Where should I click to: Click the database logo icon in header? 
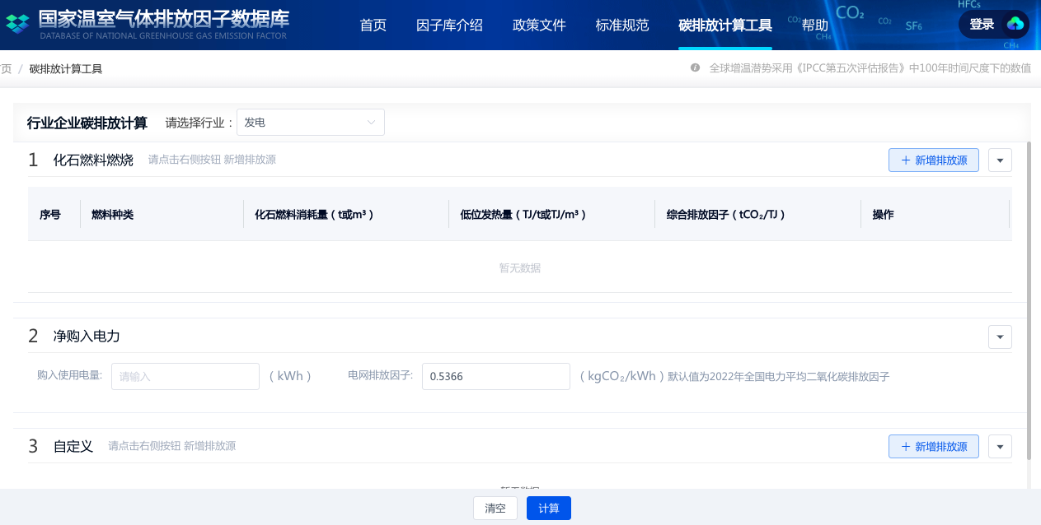pos(18,24)
